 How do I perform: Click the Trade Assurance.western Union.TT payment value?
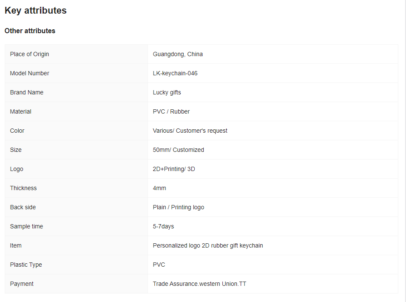(199, 284)
